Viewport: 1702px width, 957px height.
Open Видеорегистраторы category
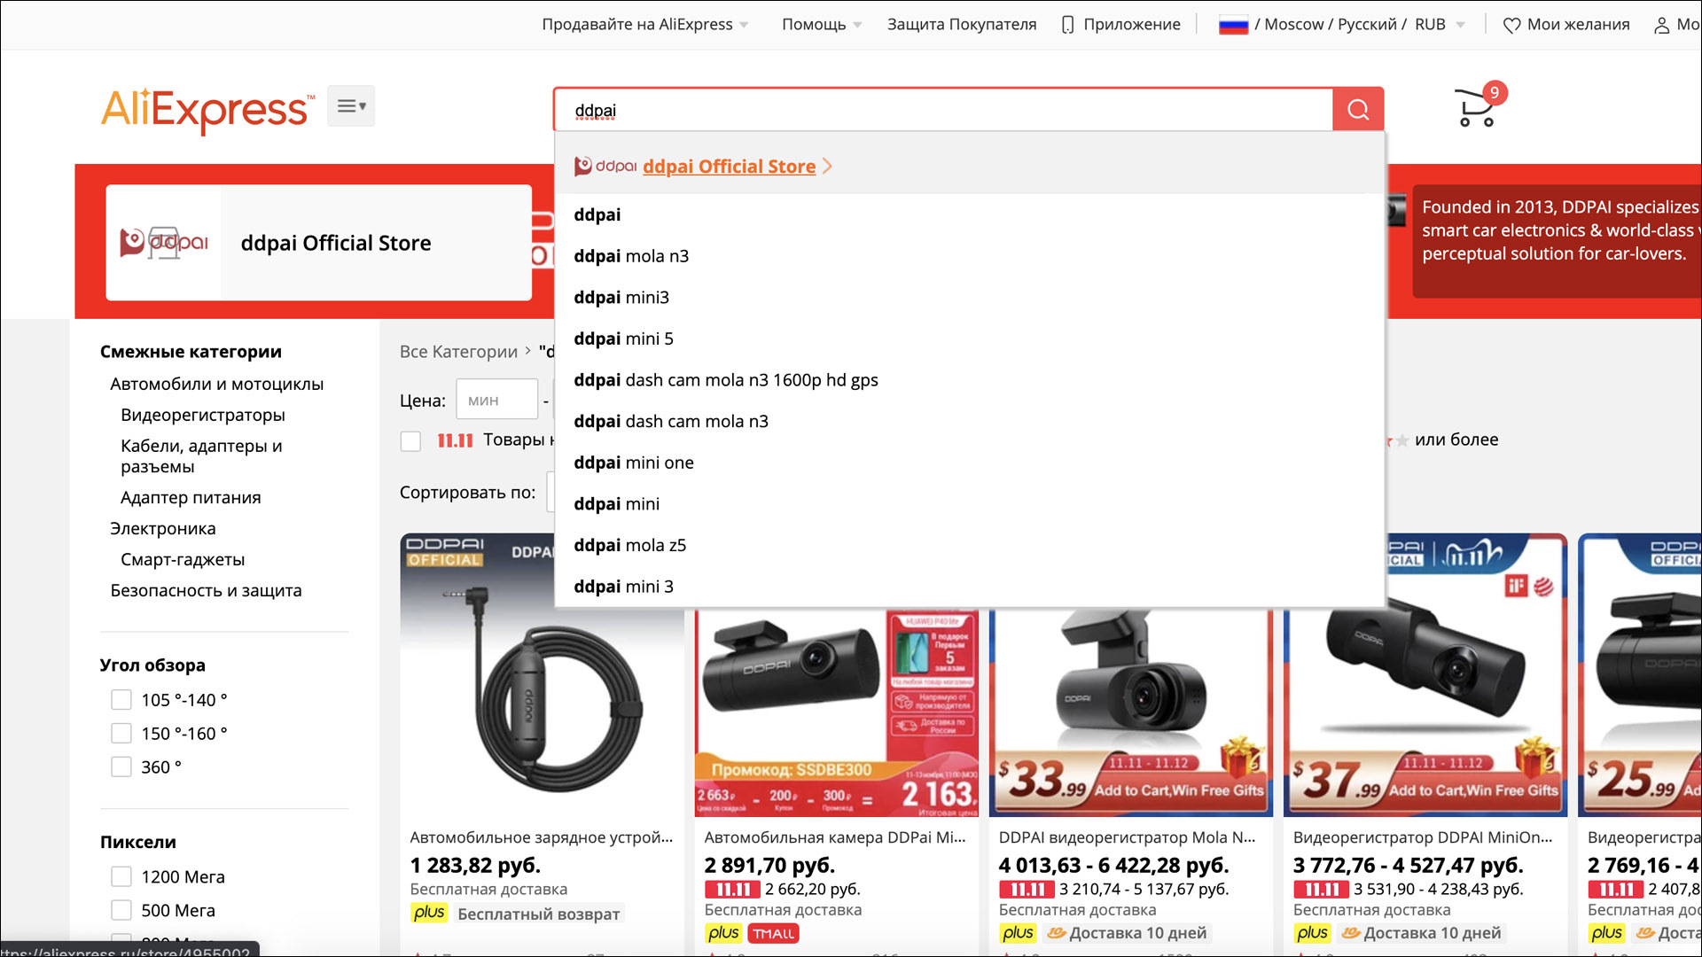point(203,415)
